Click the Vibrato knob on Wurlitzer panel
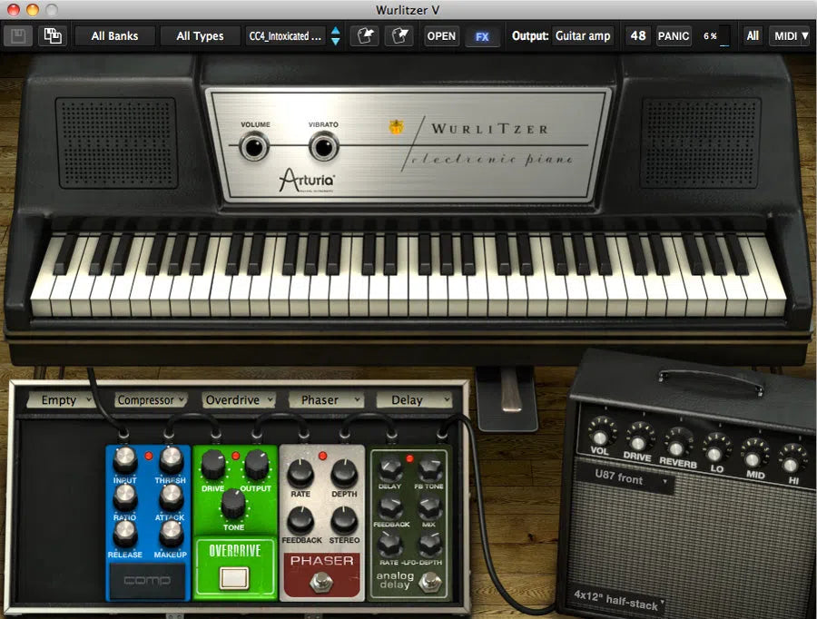Screen dimensions: 817x619 click(x=322, y=147)
